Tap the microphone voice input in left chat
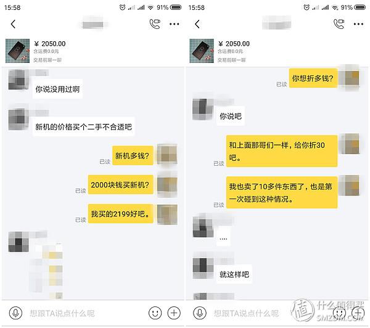 15,313
